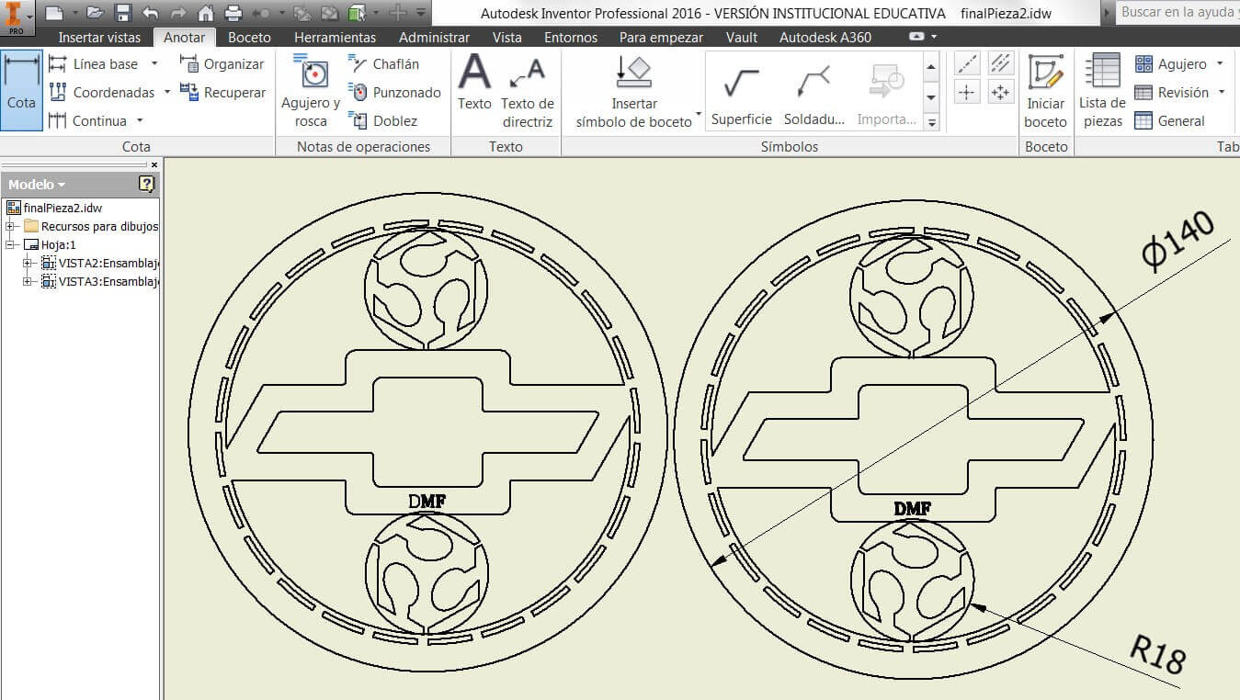
Task: Switch to the Boceto tab
Action: coord(249,38)
